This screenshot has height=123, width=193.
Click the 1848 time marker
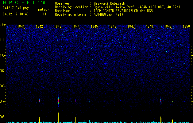(149, 26)
